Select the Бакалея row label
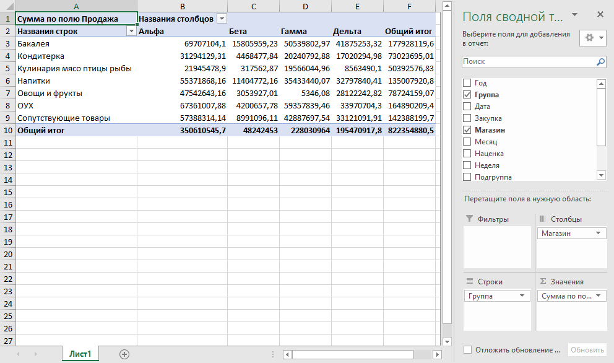Image resolution: width=614 pixels, height=363 pixels. click(x=76, y=43)
